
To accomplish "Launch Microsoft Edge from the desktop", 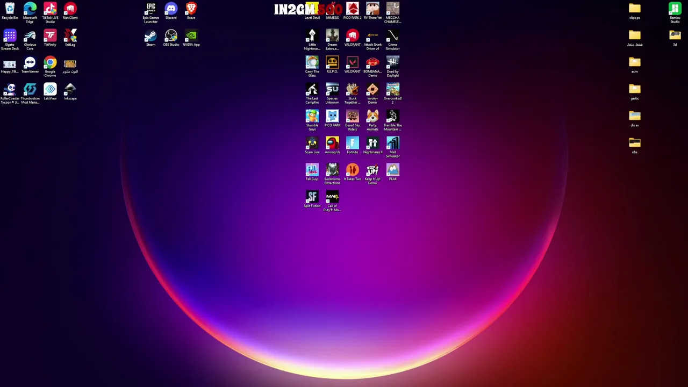I will pos(30,9).
